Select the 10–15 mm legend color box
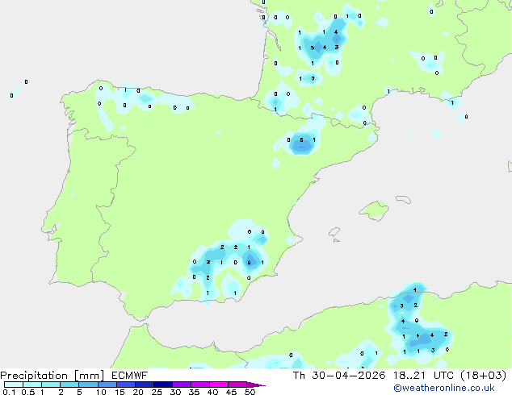Image resolution: width=512 pixels, height=395 pixels. tap(107, 385)
